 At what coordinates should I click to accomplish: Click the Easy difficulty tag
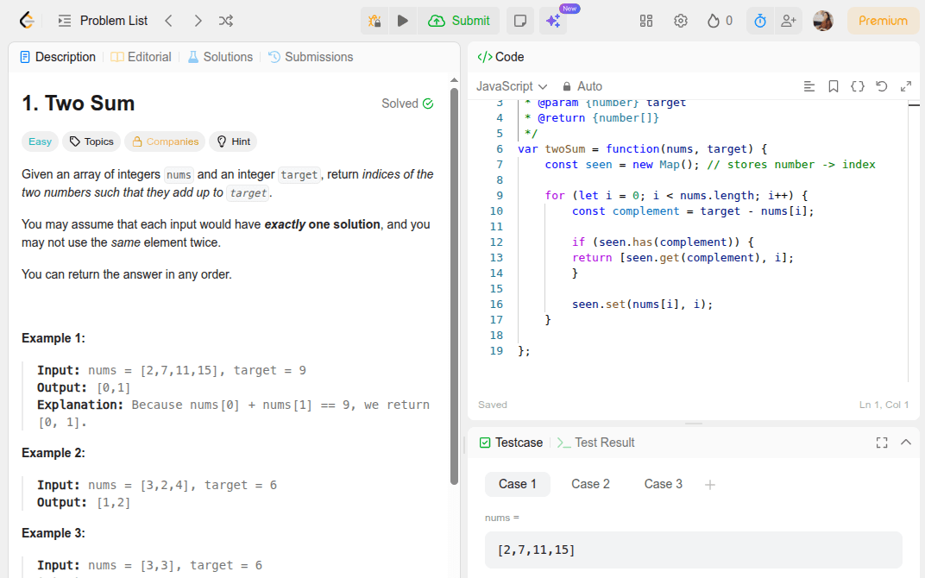click(x=40, y=141)
